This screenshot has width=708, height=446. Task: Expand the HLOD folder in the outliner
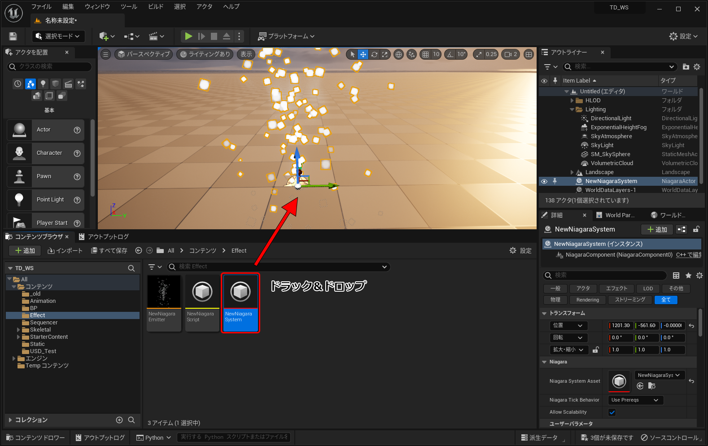click(572, 101)
